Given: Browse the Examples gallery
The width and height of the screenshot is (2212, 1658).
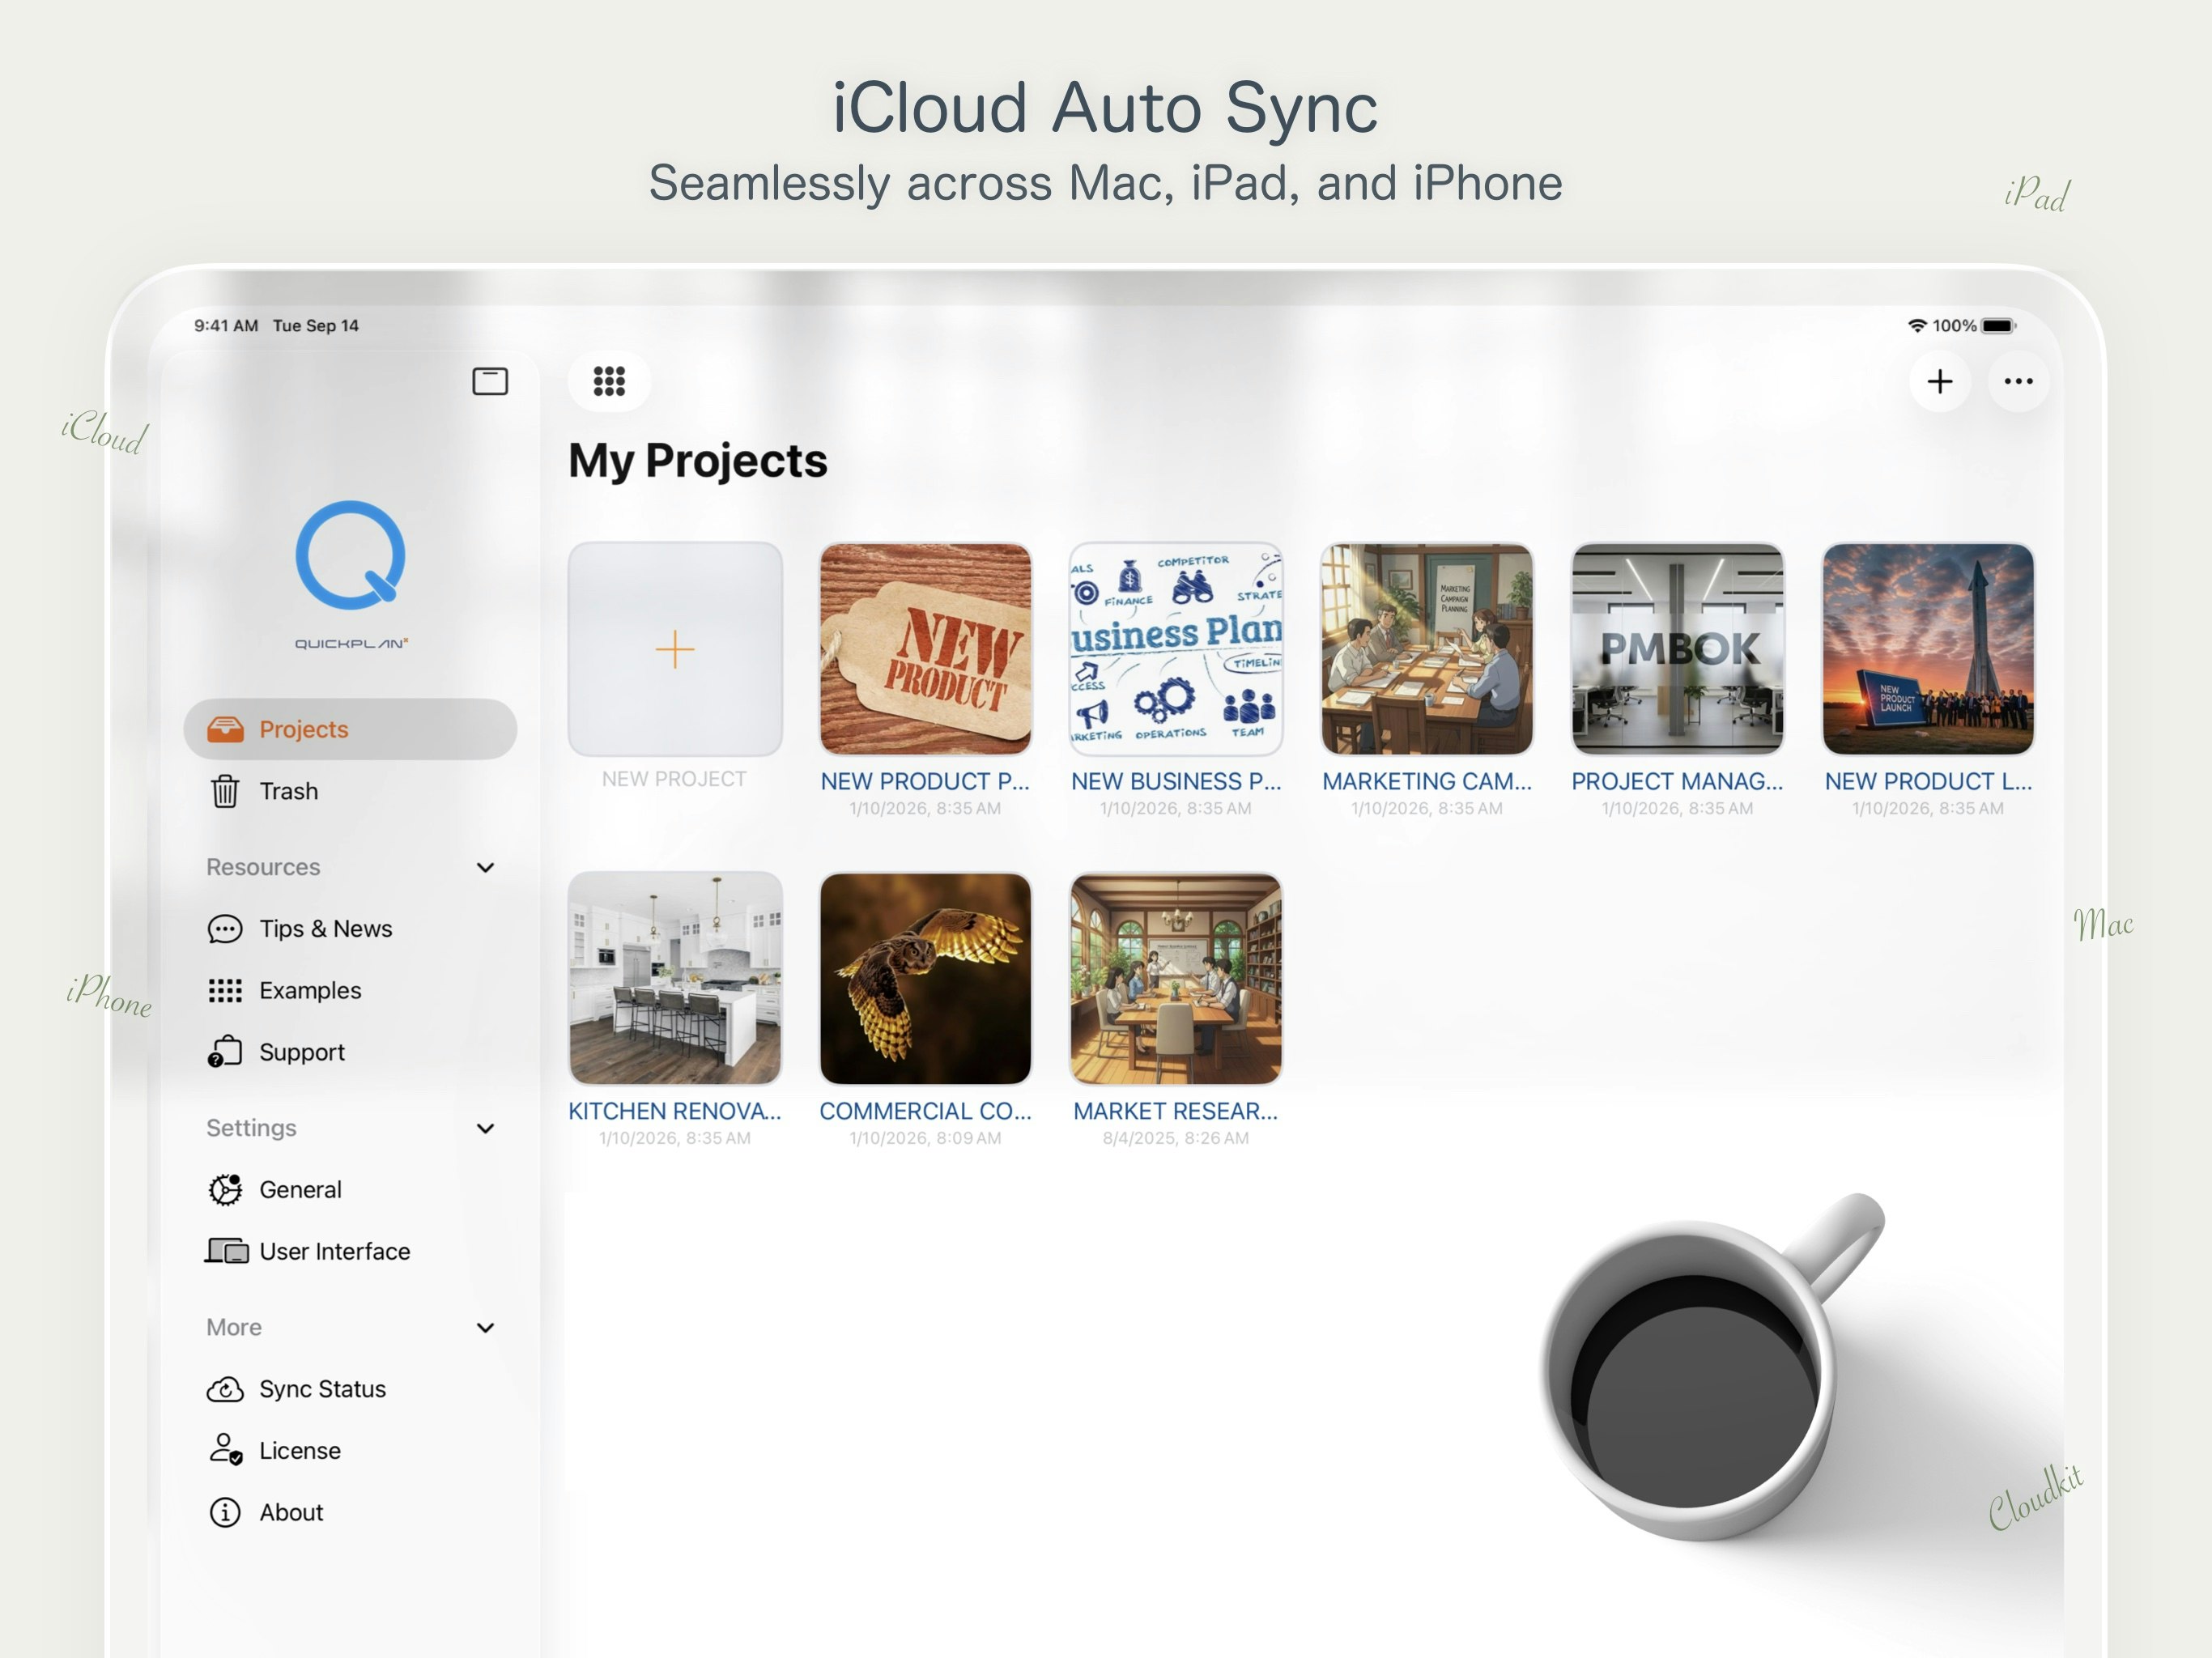Looking at the screenshot, I should 310,990.
